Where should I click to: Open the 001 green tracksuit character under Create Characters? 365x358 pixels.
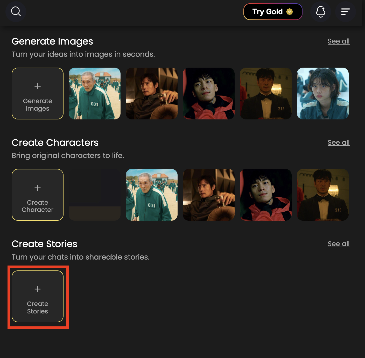point(152,195)
